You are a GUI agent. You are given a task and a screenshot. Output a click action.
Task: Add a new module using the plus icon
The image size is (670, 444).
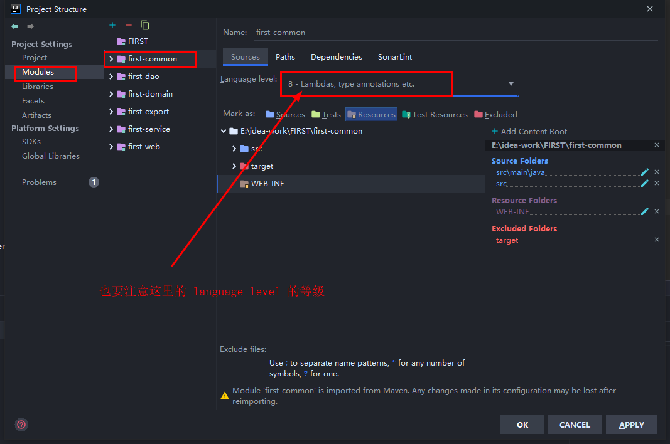pos(112,25)
